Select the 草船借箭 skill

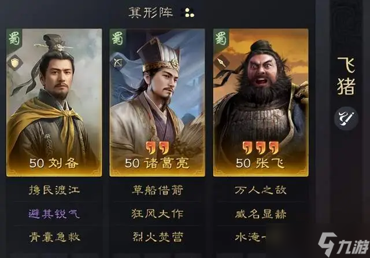coord(157,190)
